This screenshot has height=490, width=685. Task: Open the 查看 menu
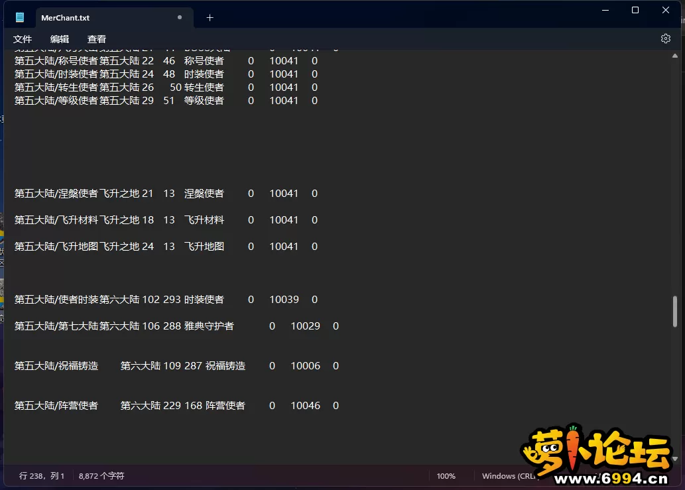pos(97,39)
